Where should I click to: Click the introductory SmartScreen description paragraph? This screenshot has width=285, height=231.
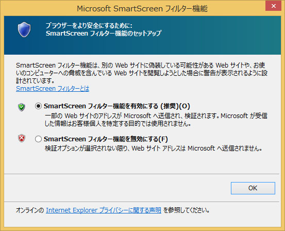142,73
